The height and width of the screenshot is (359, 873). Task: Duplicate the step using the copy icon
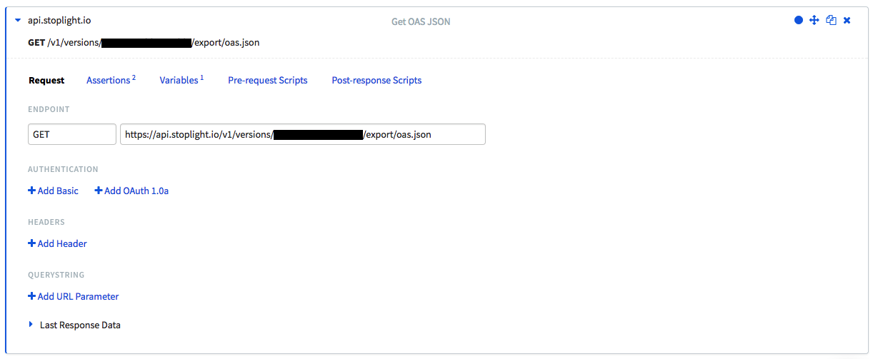click(x=831, y=21)
